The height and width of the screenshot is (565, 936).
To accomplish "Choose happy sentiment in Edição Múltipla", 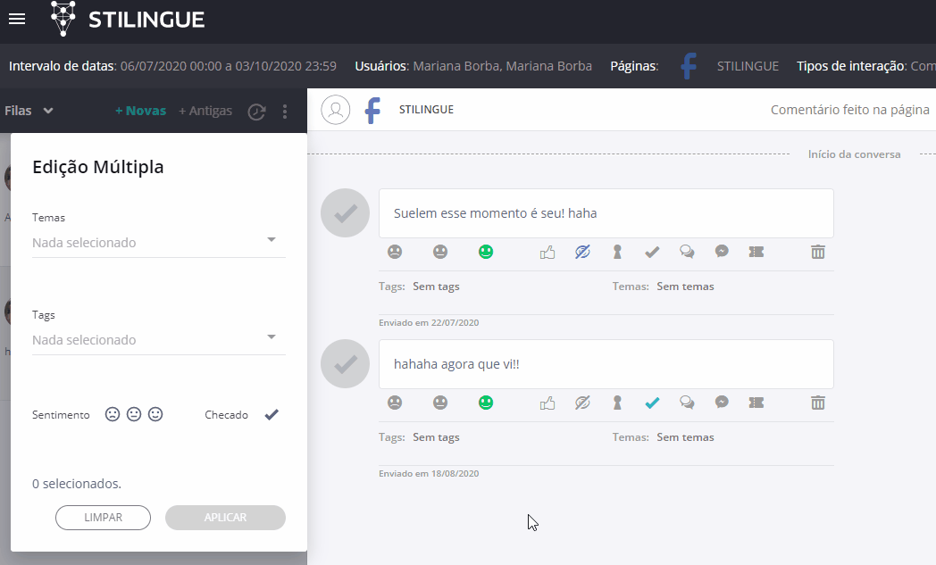I will tap(155, 414).
